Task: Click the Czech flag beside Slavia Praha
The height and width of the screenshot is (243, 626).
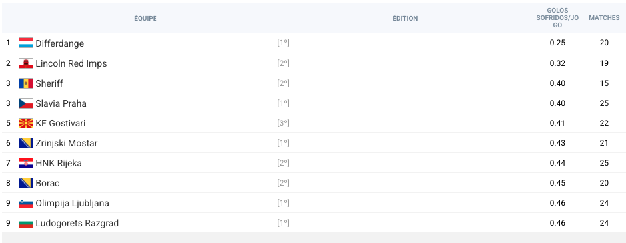Action: [26, 103]
